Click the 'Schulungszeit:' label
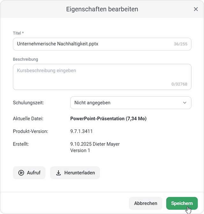The height and width of the screenshot is (214, 204). pos(28,103)
